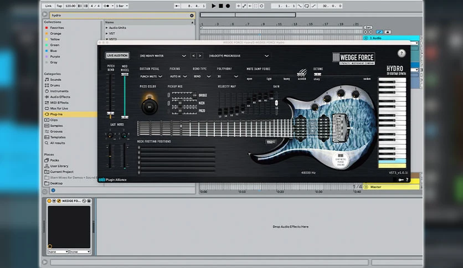463x268 pixels.
Task: Expand the VST folder
Action: click(x=107, y=34)
